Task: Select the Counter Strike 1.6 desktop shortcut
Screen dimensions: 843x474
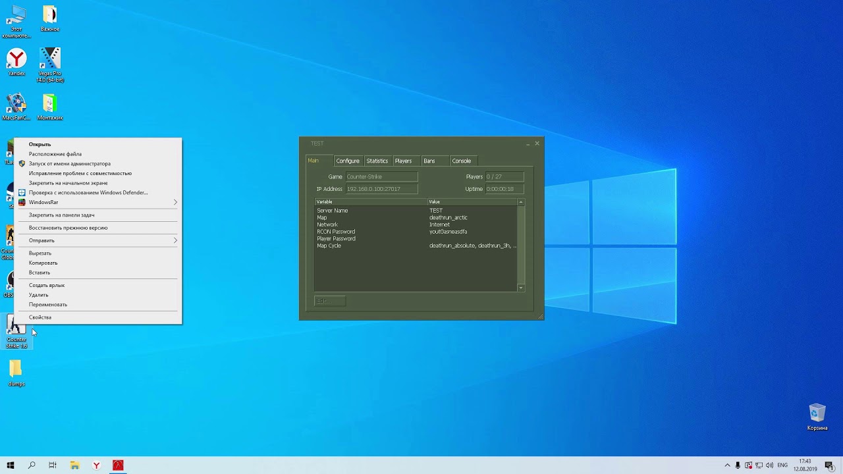Action: point(16,332)
